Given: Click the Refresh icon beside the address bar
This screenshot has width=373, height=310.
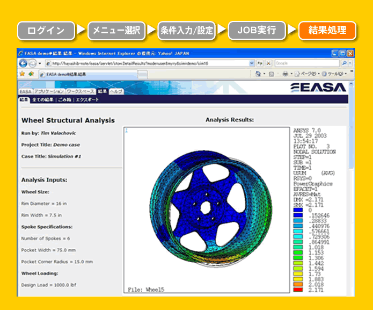Looking at the screenshot, I should tap(260, 63).
